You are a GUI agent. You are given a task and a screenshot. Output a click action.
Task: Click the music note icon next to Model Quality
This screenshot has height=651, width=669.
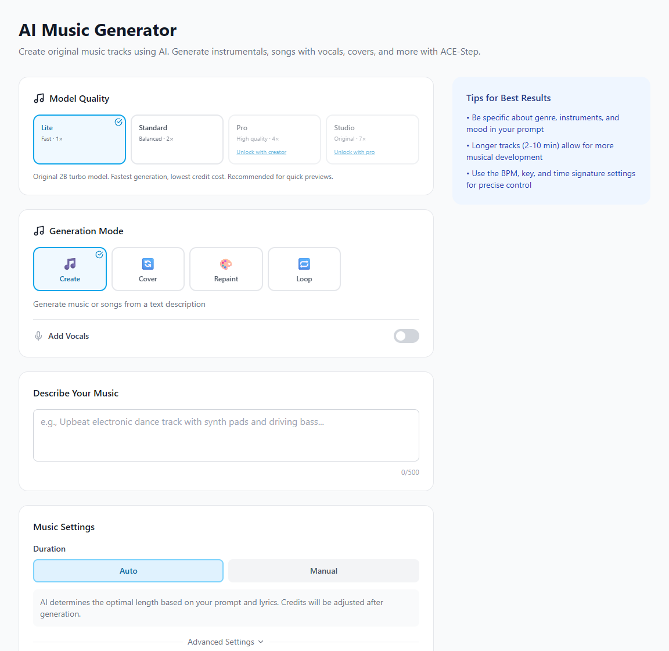point(39,99)
